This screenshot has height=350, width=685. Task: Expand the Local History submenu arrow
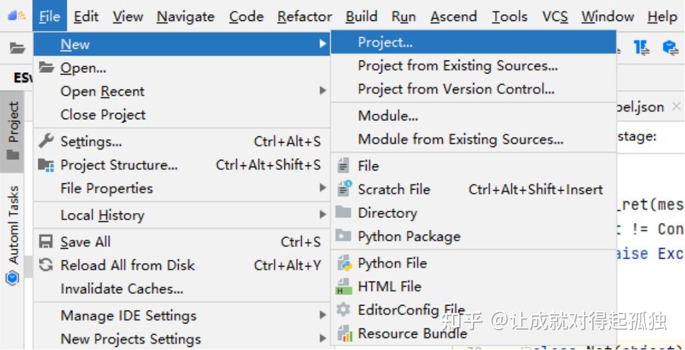click(323, 215)
